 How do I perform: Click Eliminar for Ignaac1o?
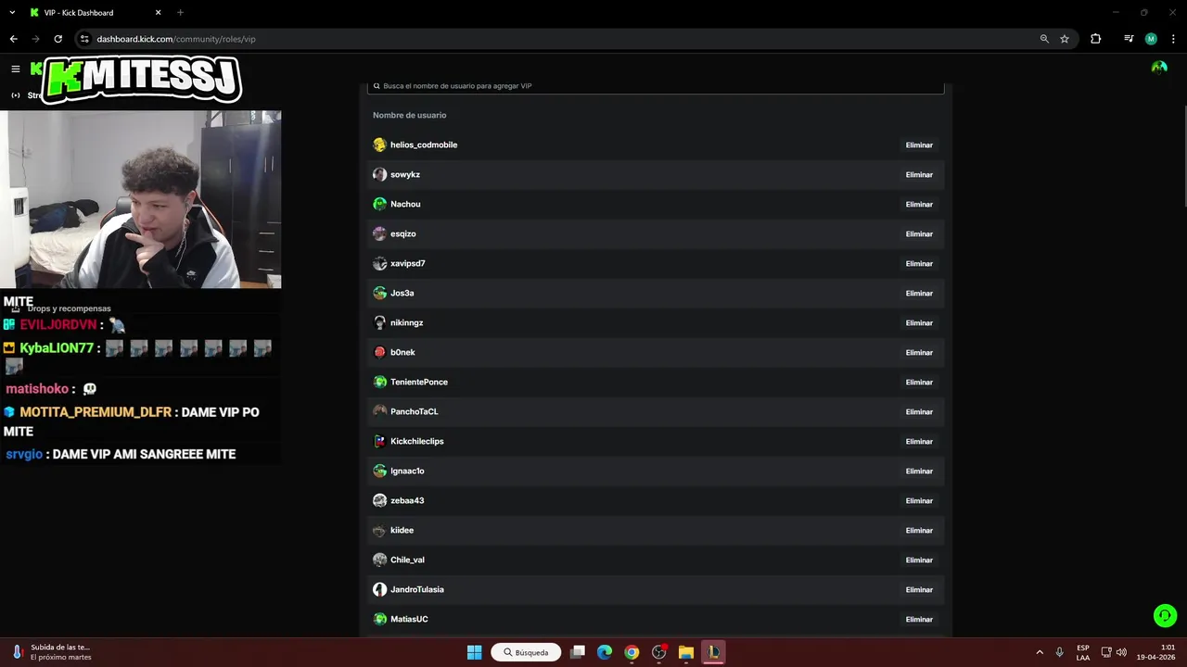pos(919,472)
